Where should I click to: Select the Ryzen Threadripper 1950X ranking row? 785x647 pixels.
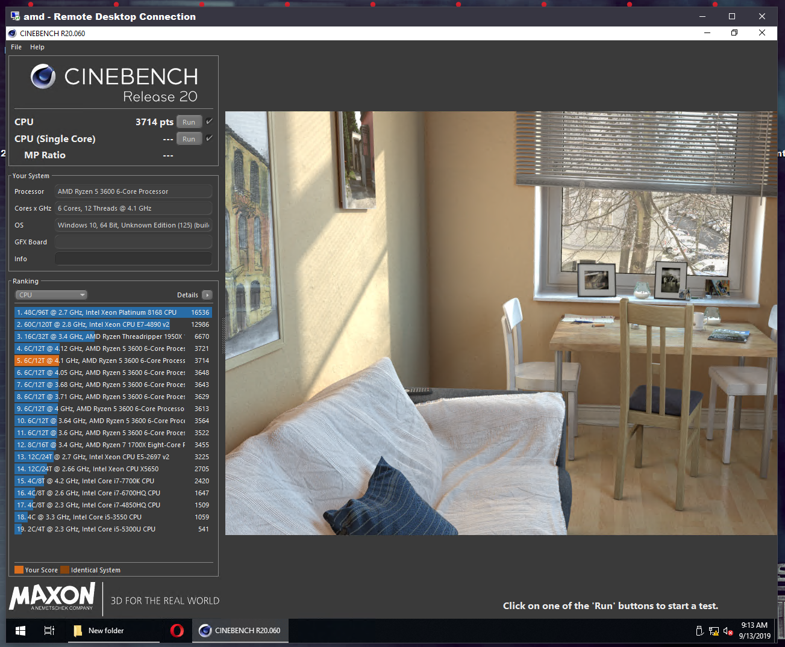pos(113,336)
